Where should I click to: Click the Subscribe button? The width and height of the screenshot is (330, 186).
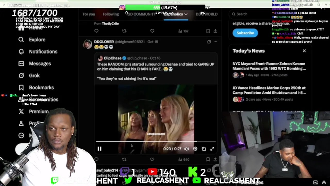[x=245, y=33]
